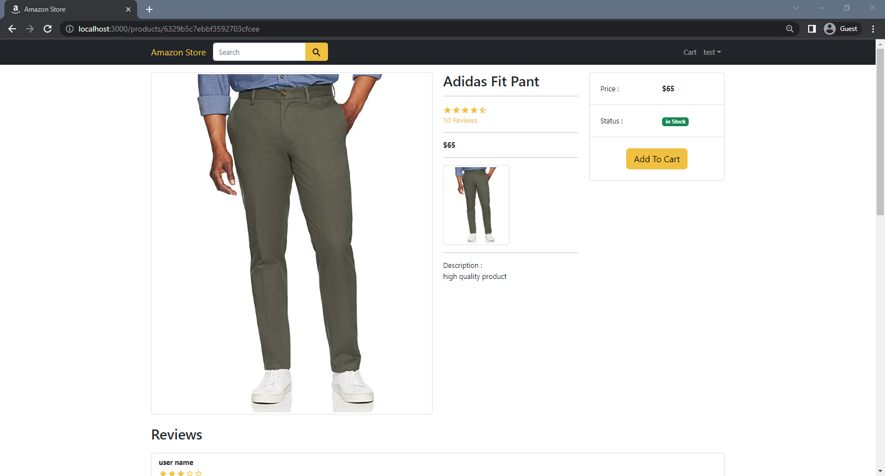
Task: Click the In Stock status badge
Action: tap(675, 122)
